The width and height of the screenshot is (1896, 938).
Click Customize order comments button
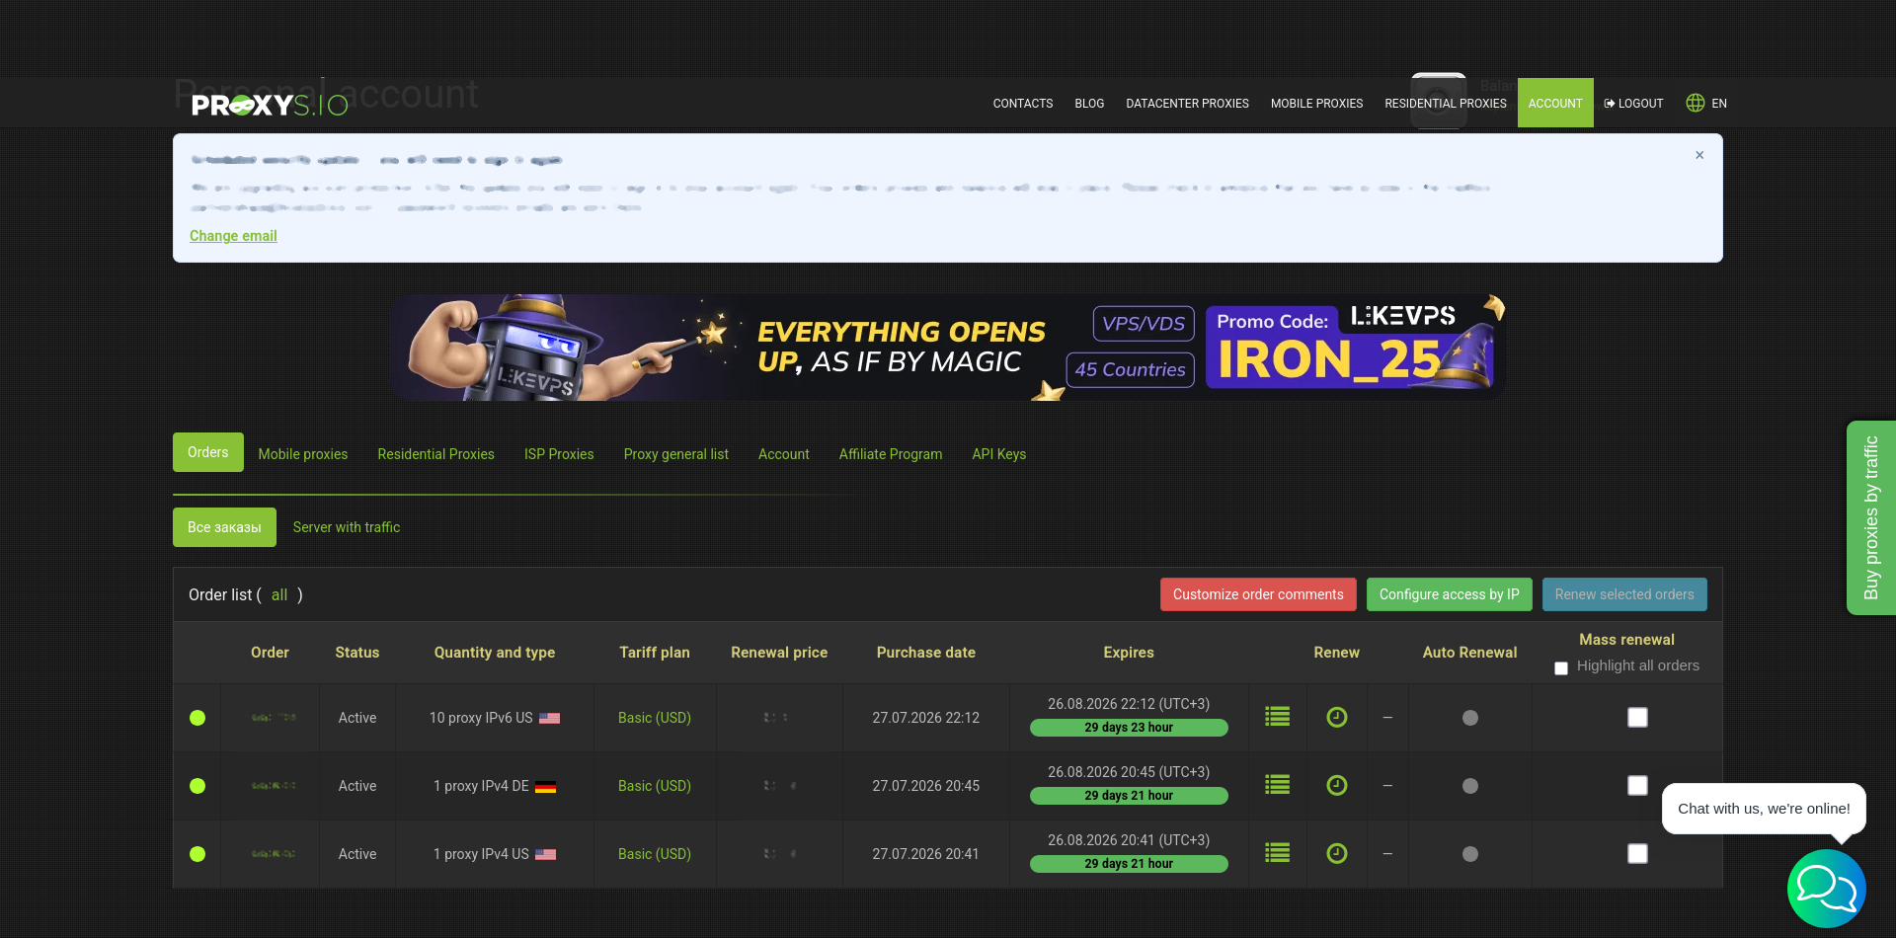(x=1258, y=594)
